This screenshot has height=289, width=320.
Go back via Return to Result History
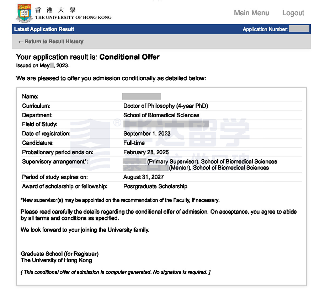[x=51, y=42]
